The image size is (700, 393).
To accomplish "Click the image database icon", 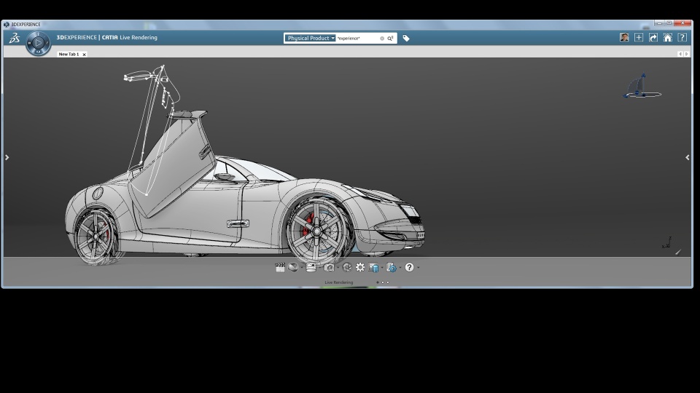I will tap(373, 267).
